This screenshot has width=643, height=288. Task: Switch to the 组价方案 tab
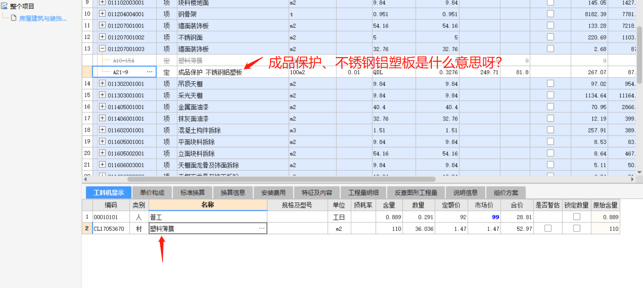tap(506, 193)
